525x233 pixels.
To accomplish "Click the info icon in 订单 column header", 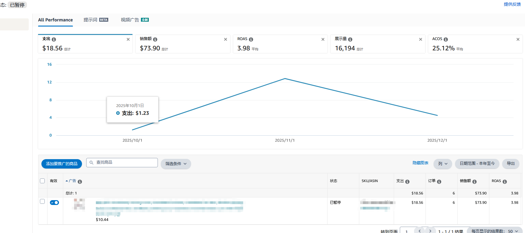I will 439,182.
